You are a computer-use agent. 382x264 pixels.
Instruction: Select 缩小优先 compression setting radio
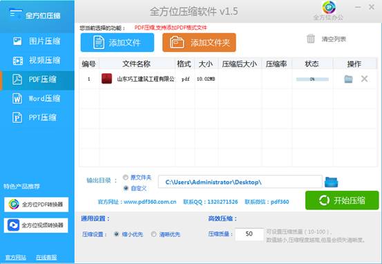116,234
